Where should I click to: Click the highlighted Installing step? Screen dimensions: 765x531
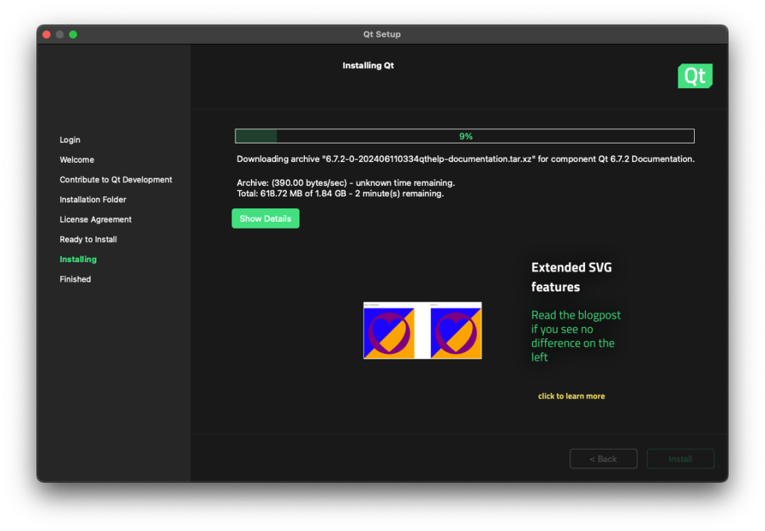pyautogui.click(x=78, y=259)
